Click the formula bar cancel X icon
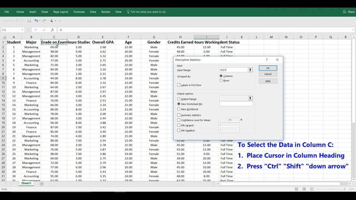 click(36, 29)
